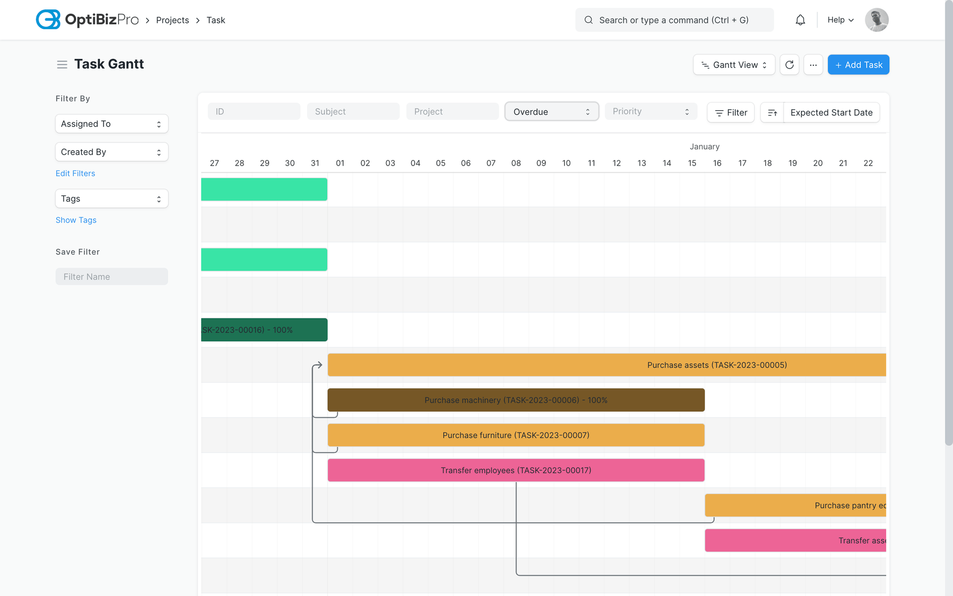Open the Help menu
The width and height of the screenshot is (953, 596).
839,20
